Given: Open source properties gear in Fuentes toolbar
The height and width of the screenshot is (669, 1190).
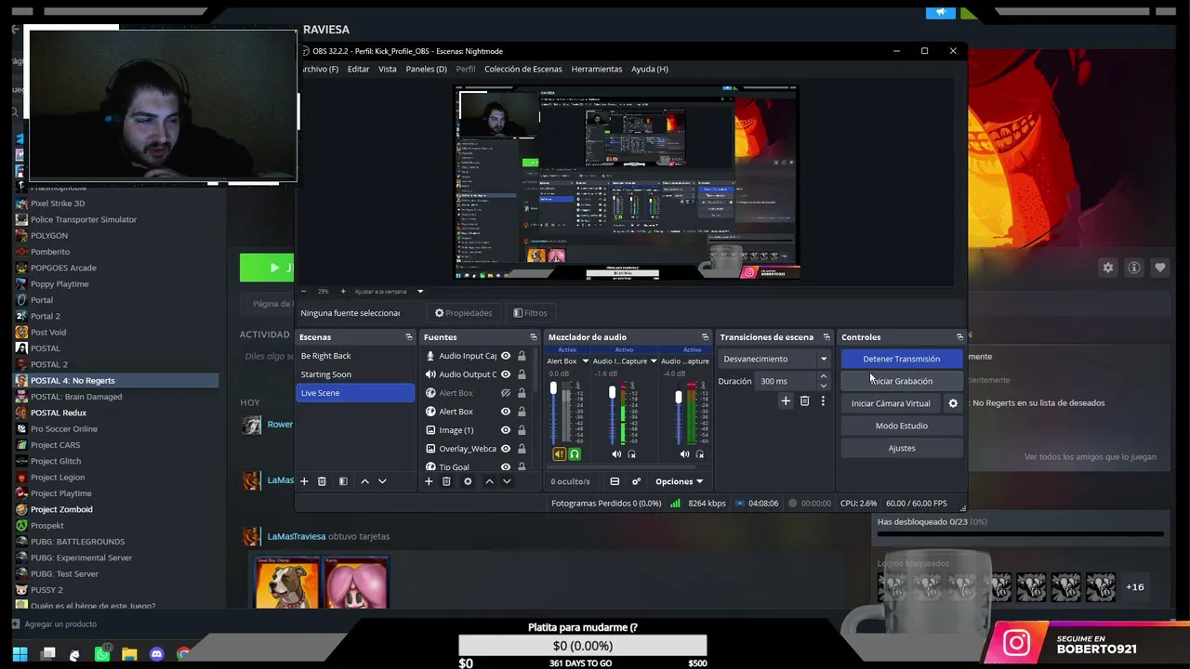Looking at the screenshot, I should [x=468, y=481].
